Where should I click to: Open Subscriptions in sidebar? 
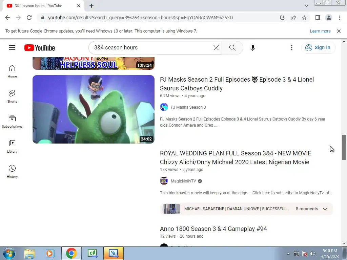(12, 122)
